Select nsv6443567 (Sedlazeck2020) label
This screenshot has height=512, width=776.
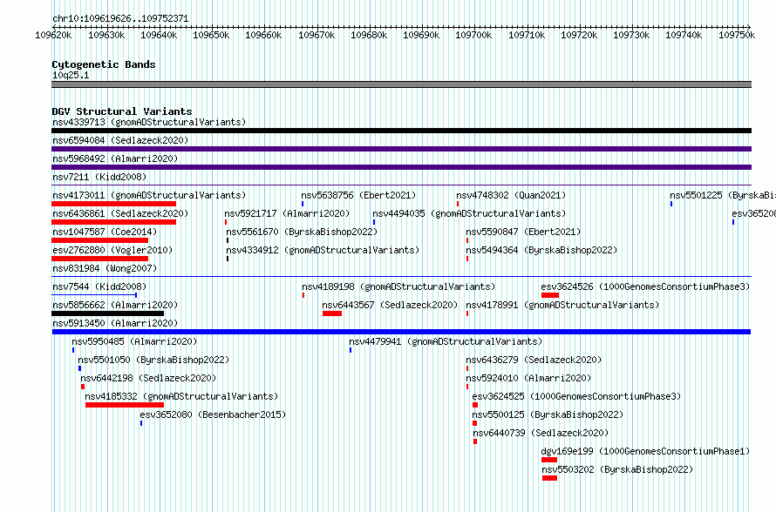click(390, 305)
